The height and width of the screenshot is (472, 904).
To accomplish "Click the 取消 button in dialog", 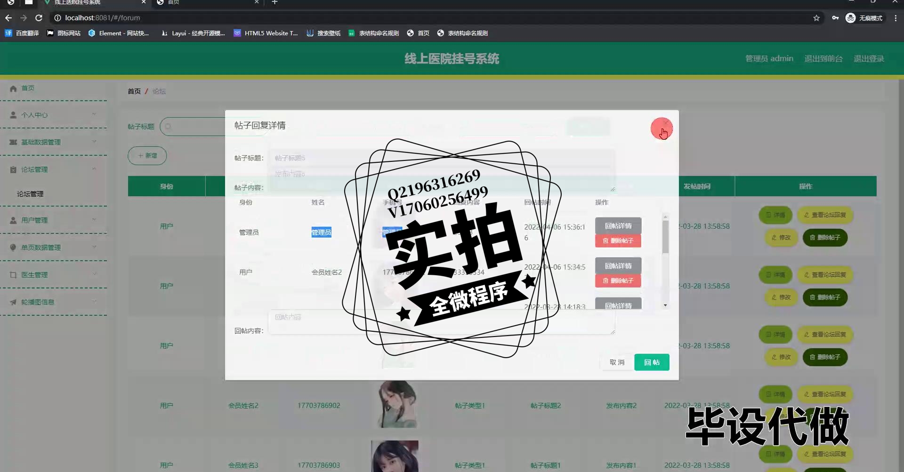I will pos(617,362).
